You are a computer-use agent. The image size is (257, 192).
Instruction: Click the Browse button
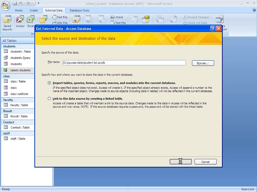203,63
